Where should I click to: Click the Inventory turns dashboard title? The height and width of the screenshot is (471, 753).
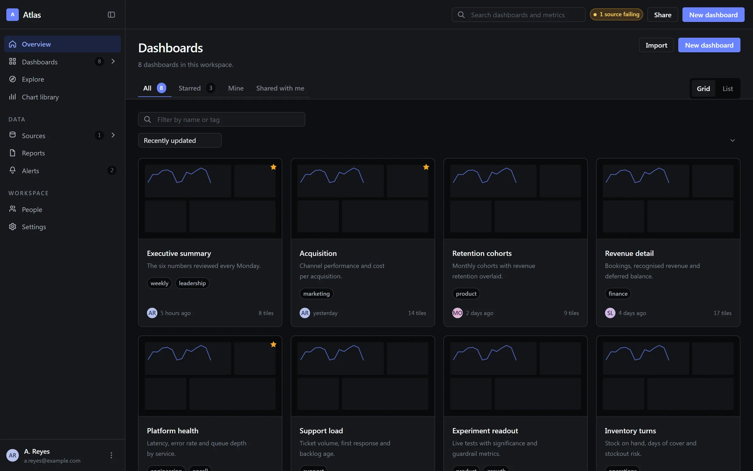point(630,431)
